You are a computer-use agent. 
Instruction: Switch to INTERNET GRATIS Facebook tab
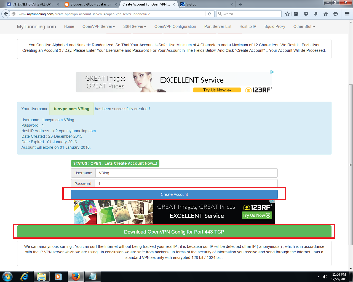(33, 4)
